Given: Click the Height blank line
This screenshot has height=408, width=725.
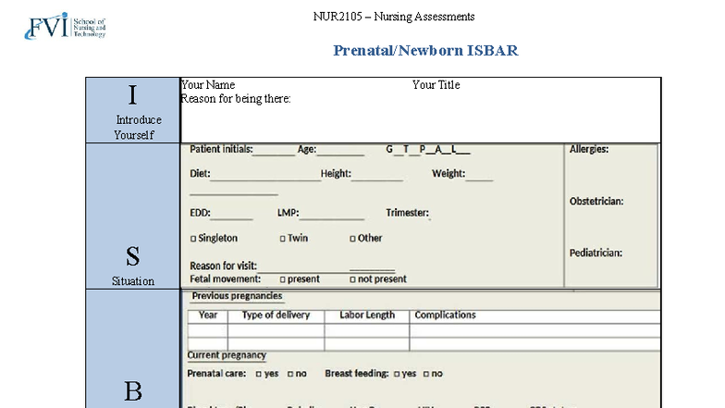Looking at the screenshot, I should tap(377, 176).
